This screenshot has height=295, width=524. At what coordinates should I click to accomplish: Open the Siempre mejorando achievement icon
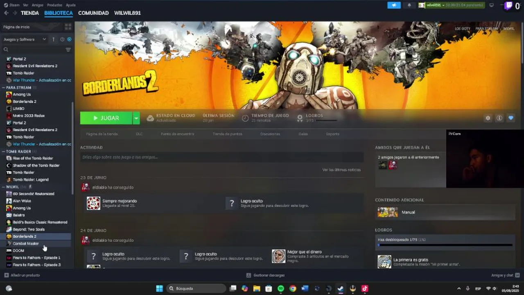pyautogui.click(x=93, y=203)
